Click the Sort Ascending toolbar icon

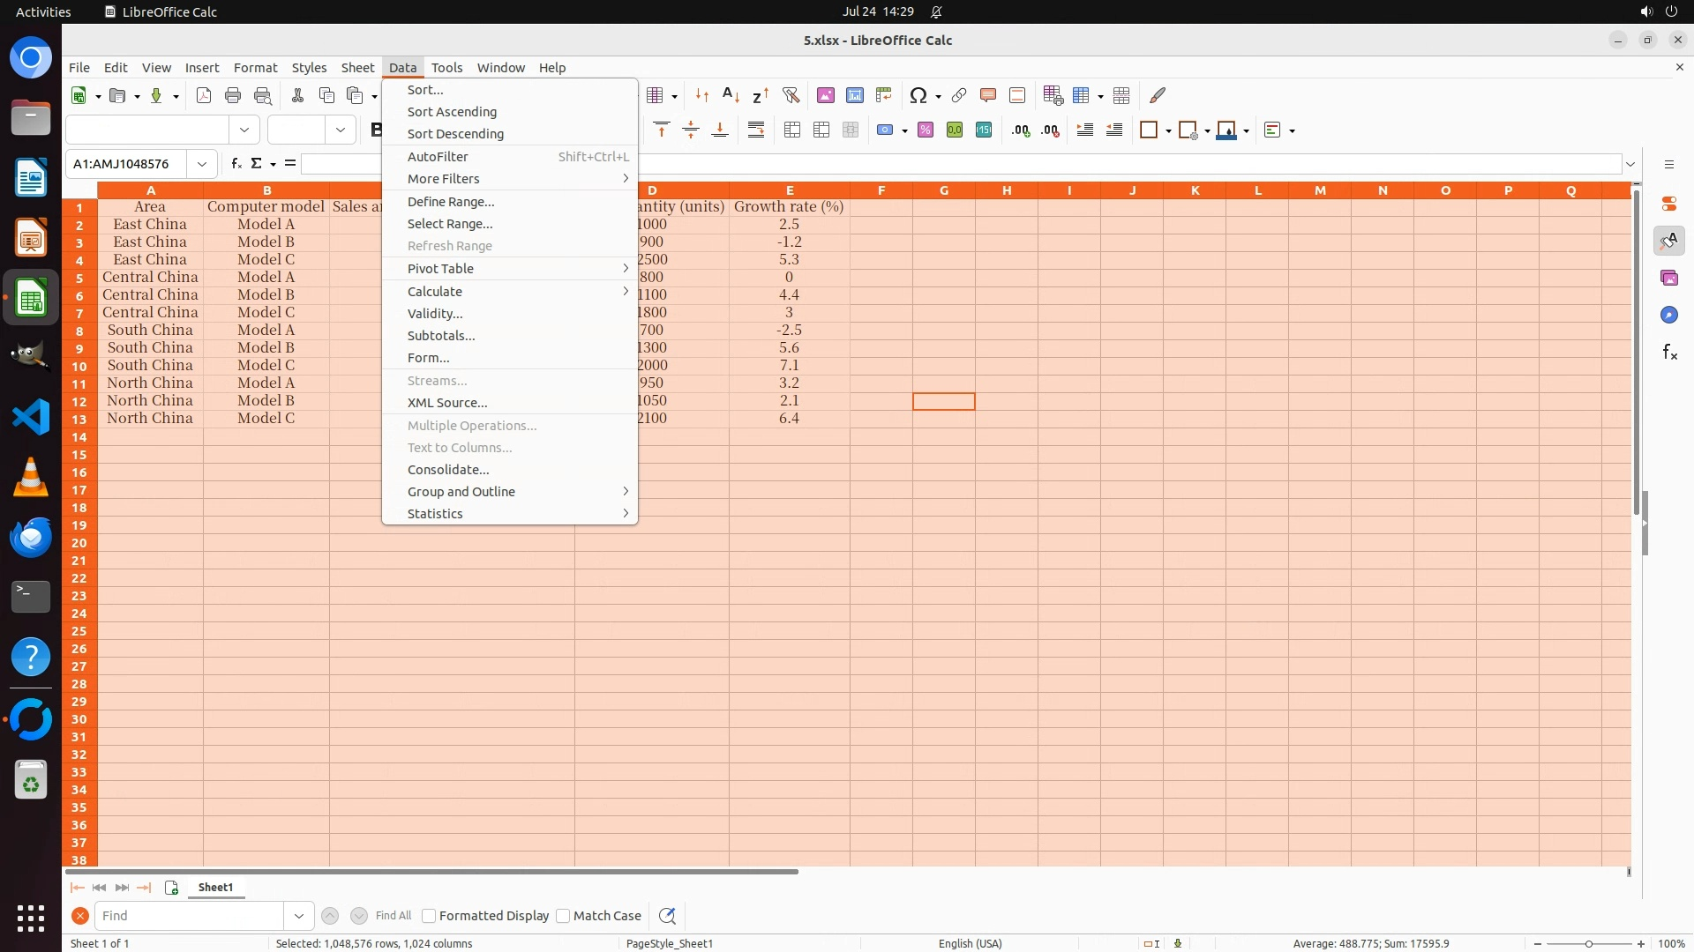tap(731, 95)
